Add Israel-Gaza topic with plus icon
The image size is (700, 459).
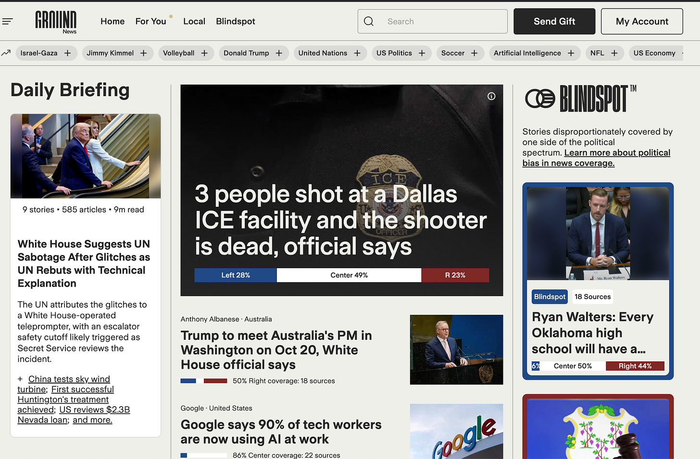click(68, 53)
